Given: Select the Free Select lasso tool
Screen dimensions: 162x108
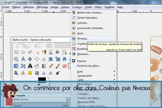Looking at the screenshot, I should click(30, 52).
